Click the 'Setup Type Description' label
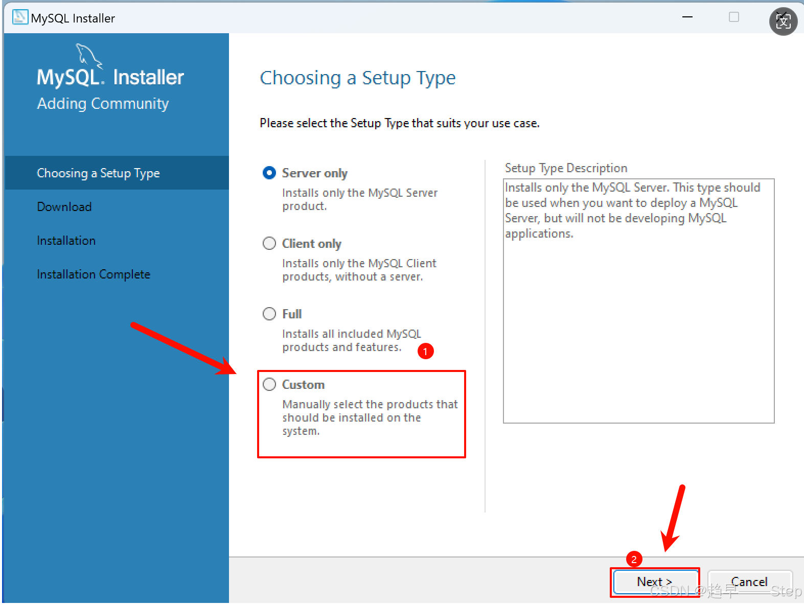Viewport: 804px width, 605px height. pos(566,168)
